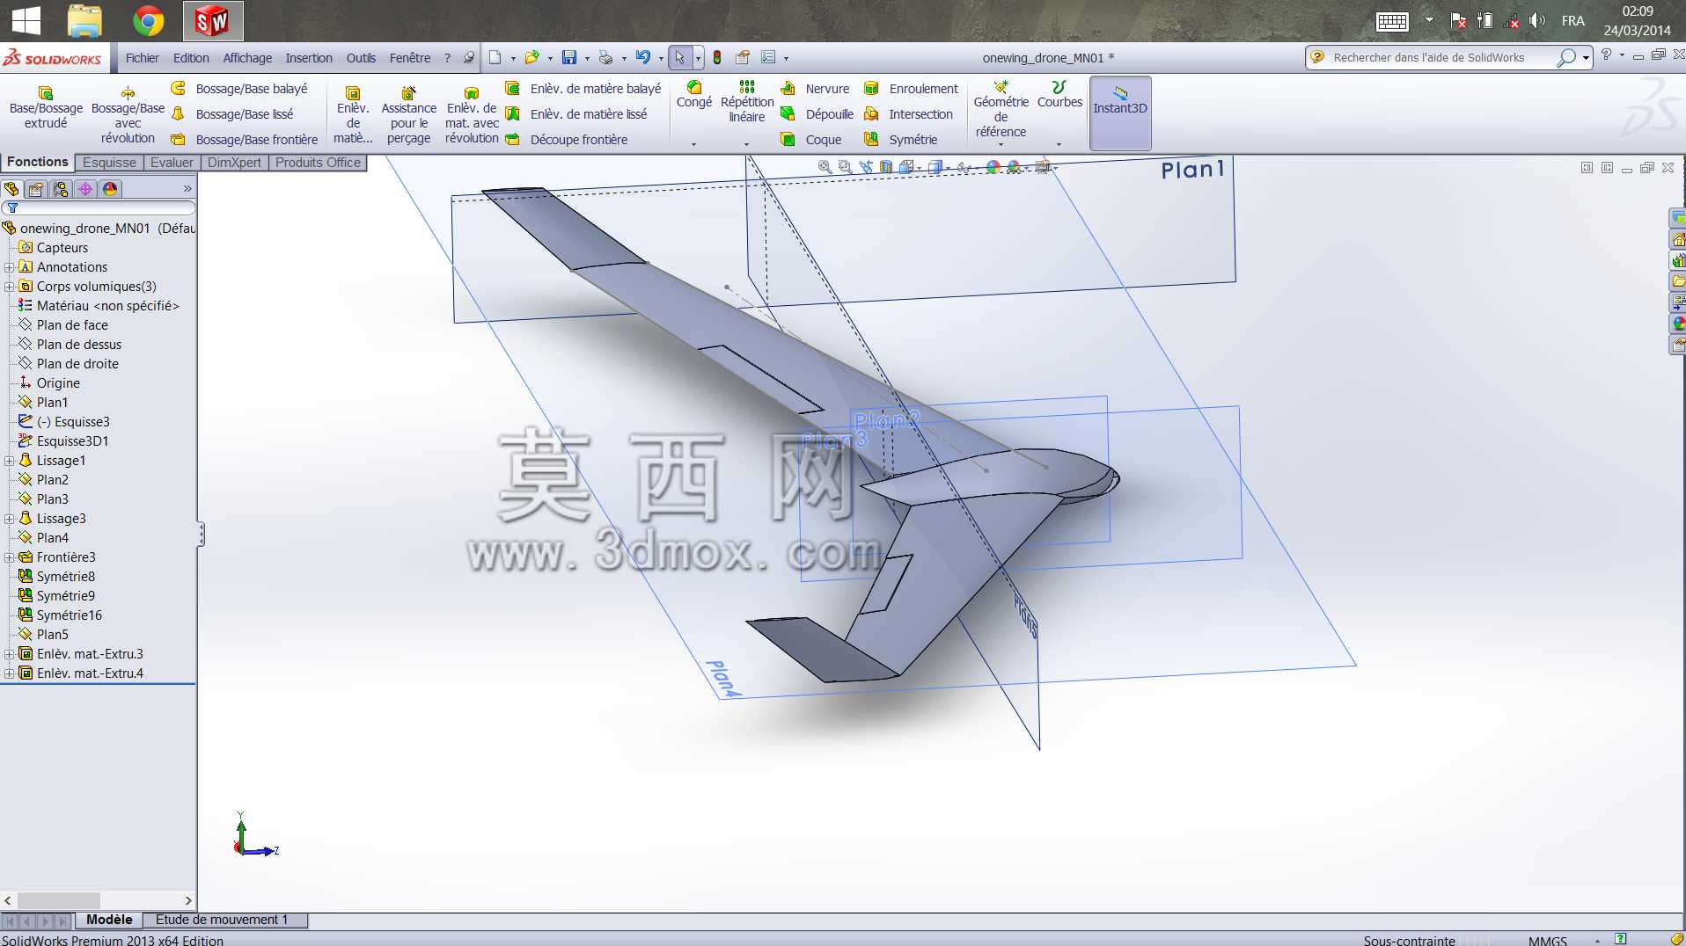Toggle the Instant3D button
The height and width of the screenshot is (946, 1686).
click(1120, 113)
